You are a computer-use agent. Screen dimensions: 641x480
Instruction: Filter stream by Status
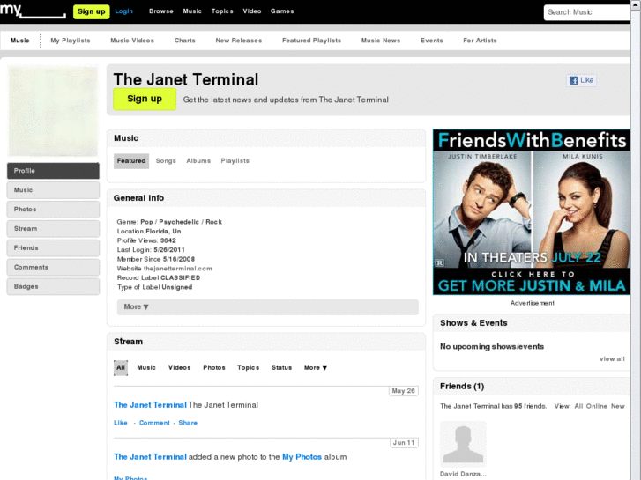pos(281,367)
